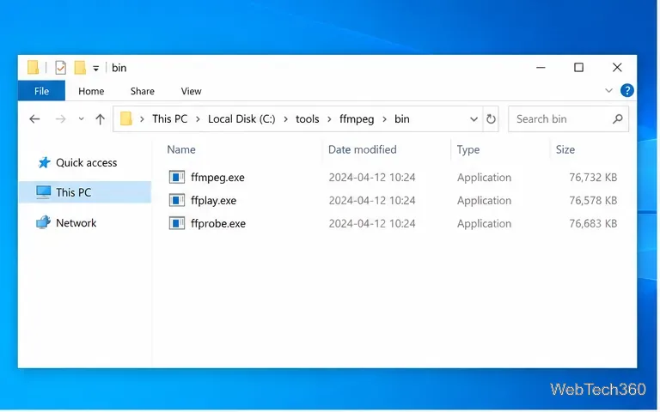
Task: Click the ffprobe.exe application icon
Action: [x=177, y=223]
